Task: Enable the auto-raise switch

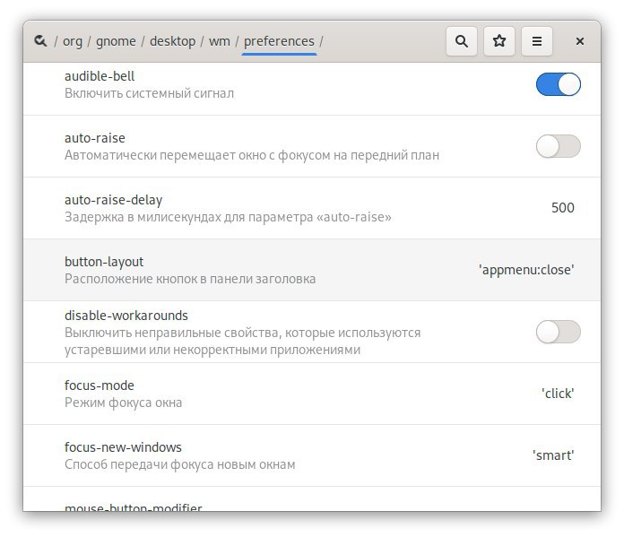Action: coord(558,146)
